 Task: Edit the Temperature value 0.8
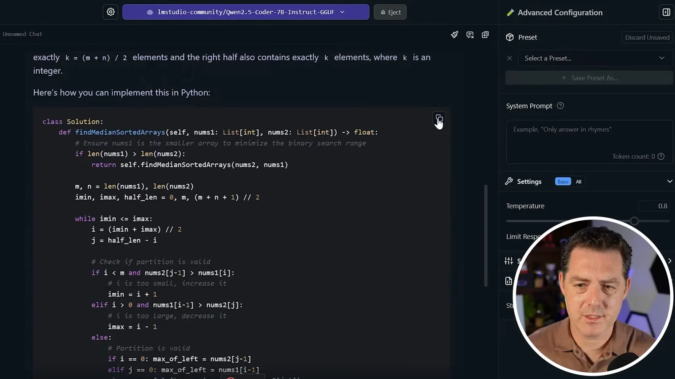[x=654, y=206]
